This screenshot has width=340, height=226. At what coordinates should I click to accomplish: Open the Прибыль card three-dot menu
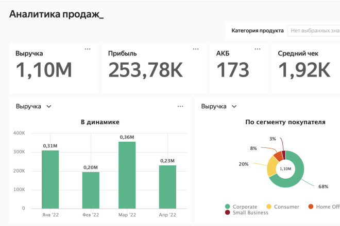pyautogui.click(x=196, y=49)
